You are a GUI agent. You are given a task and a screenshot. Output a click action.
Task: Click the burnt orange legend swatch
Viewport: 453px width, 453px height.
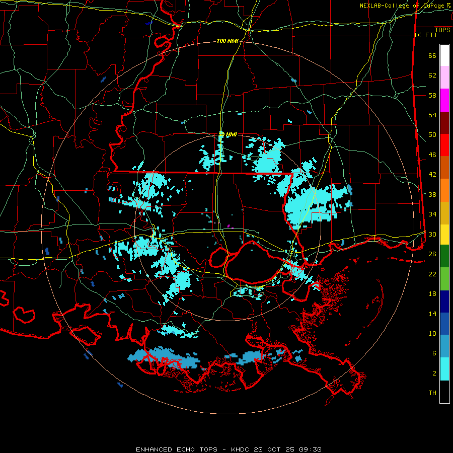coord(444,168)
